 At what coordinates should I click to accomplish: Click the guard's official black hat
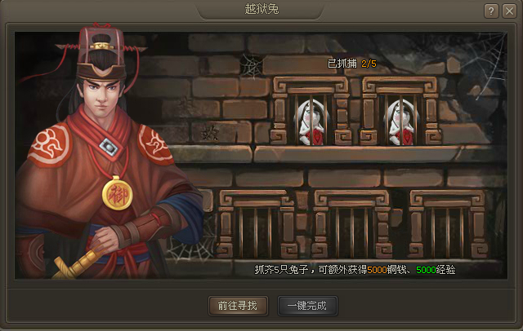click(x=101, y=53)
